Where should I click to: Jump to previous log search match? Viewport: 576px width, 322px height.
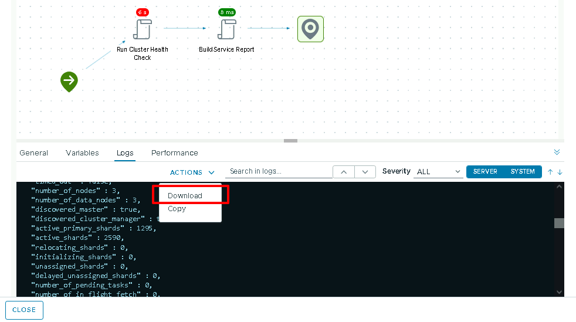(x=344, y=172)
